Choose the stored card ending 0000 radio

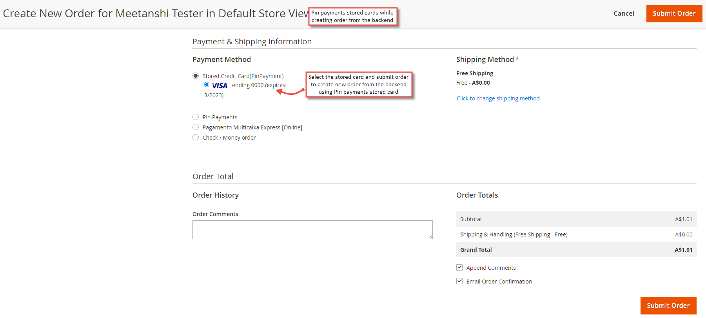(x=207, y=85)
